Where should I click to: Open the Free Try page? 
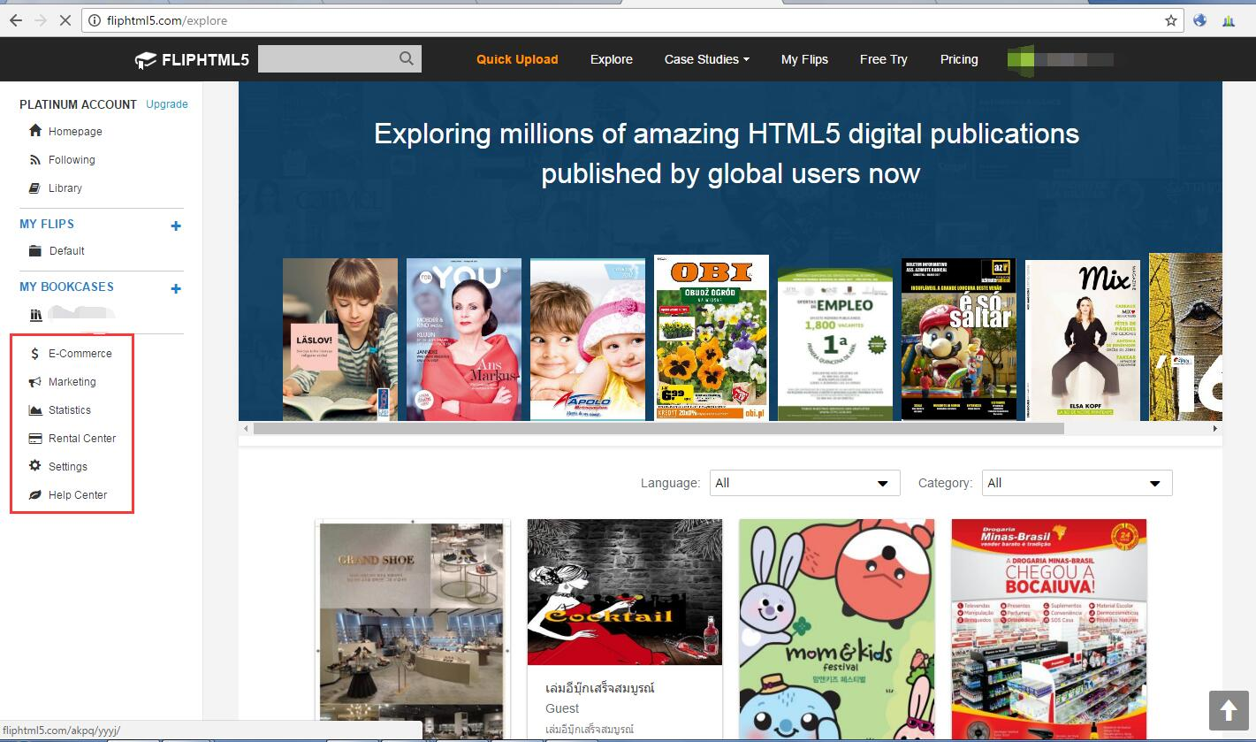(884, 59)
